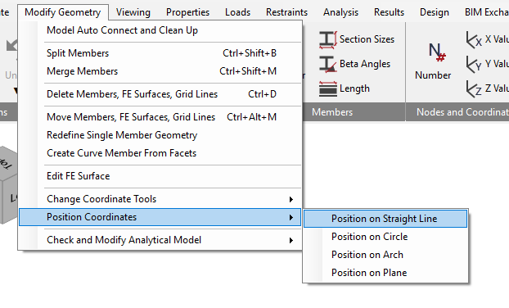
Task: Select Position on Arch
Action: tap(385, 255)
